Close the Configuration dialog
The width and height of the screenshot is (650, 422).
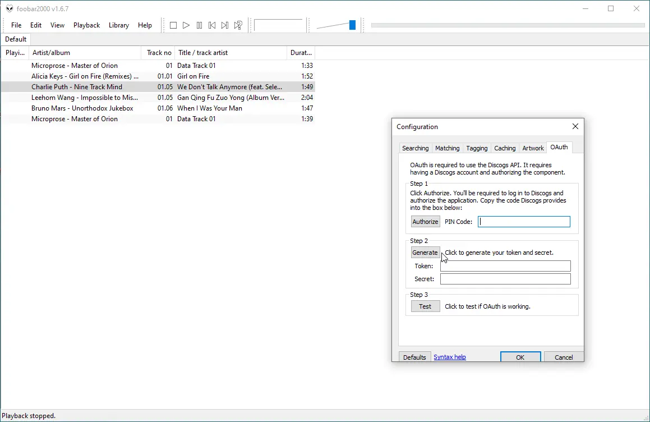tap(575, 126)
